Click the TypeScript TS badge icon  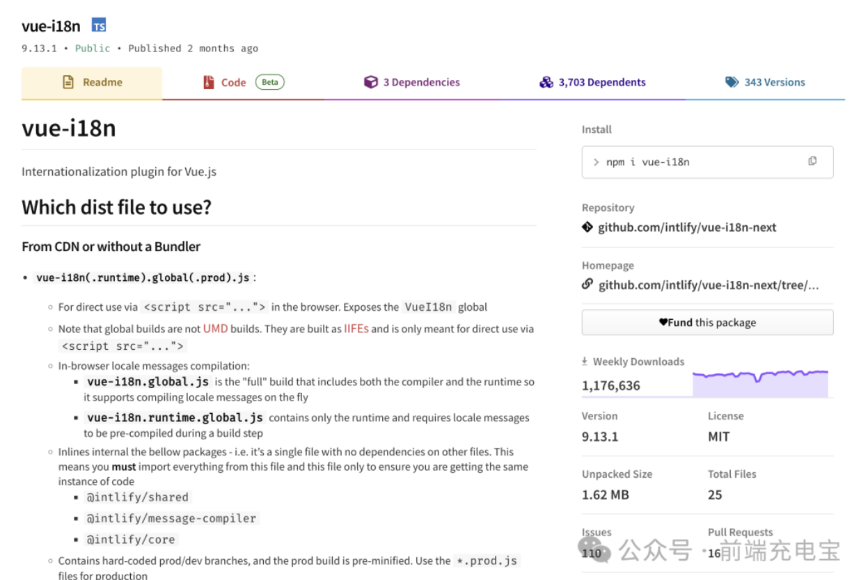(x=99, y=26)
